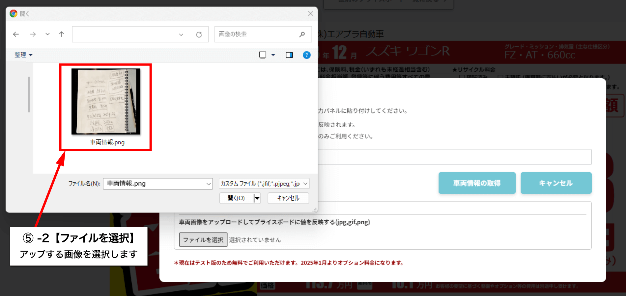Click キャンセル in the file dialog
The image size is (626, 296).
click(288, 198)
